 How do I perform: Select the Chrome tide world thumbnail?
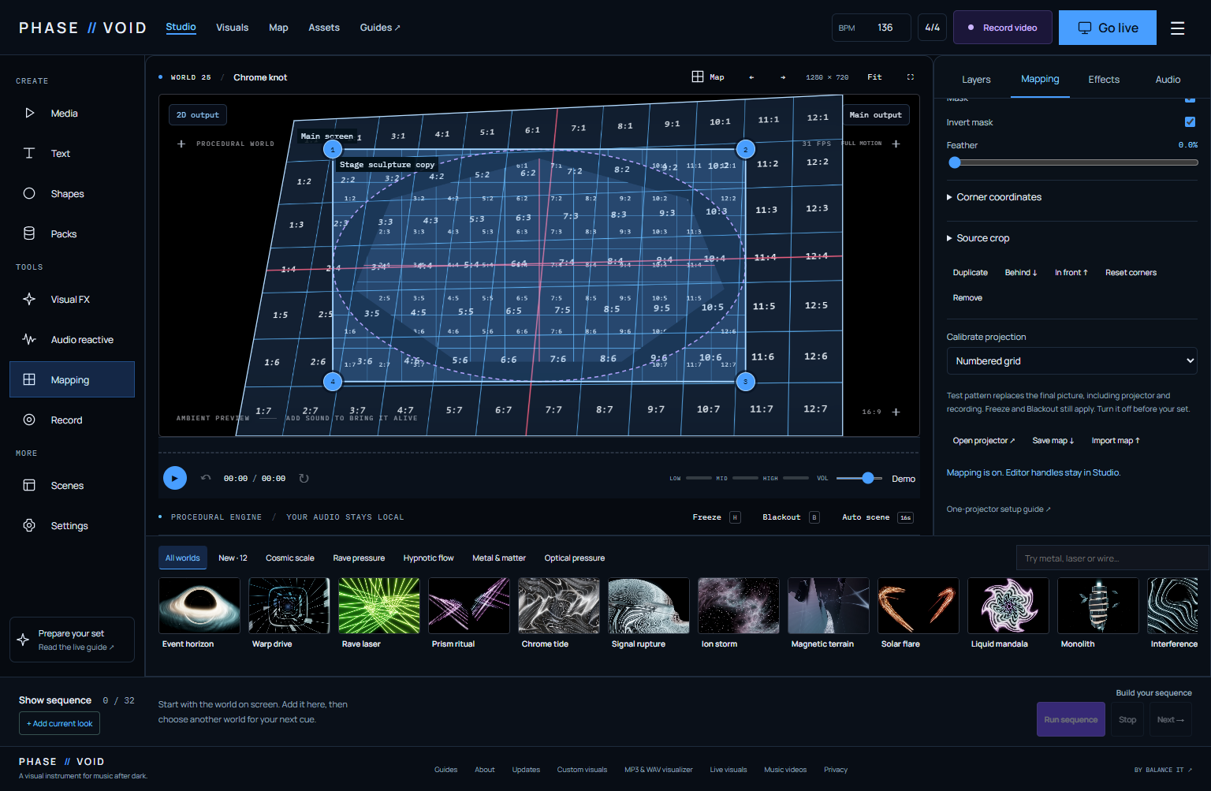[x=559, y=606]
